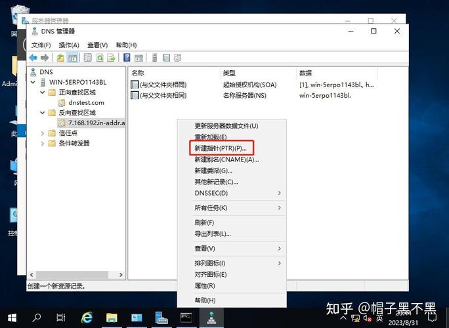Select the 名称服务器(NS) record row
The width and height of the screenshot is (449, 328).
(x=252, y=95)
